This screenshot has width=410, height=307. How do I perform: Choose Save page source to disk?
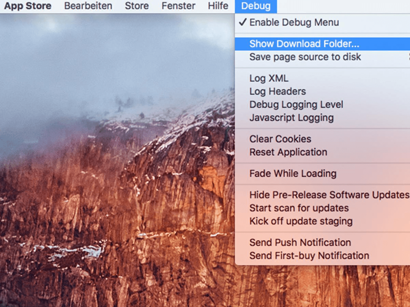click(305, 57)
